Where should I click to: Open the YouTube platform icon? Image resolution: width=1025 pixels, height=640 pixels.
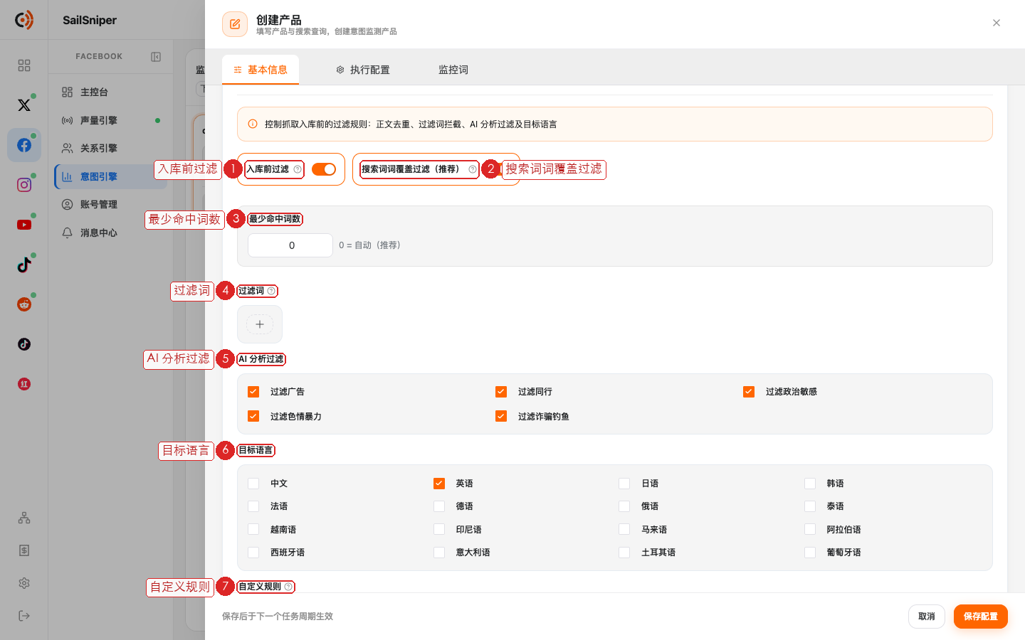click(x=24, y=225)
